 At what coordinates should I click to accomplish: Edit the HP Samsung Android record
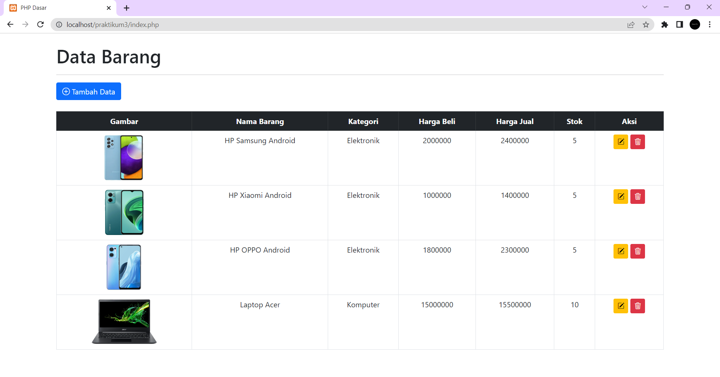click(x=621, y=142)
